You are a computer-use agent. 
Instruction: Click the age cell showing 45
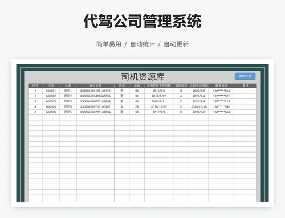[137, 101]
